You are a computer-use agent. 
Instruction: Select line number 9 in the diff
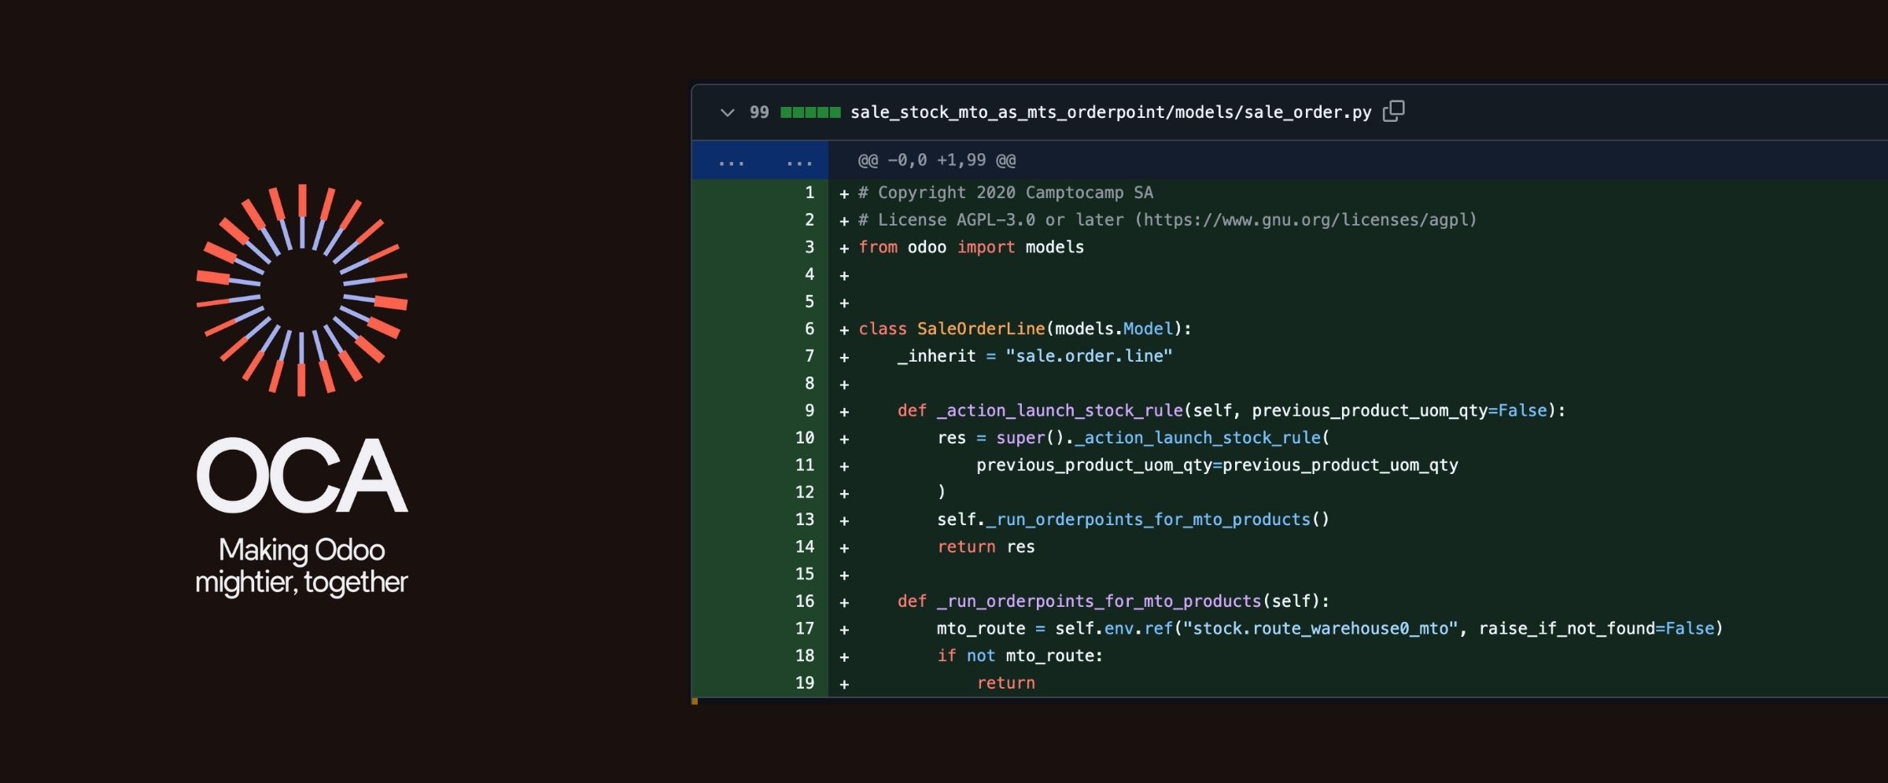[x=809, y=410]
